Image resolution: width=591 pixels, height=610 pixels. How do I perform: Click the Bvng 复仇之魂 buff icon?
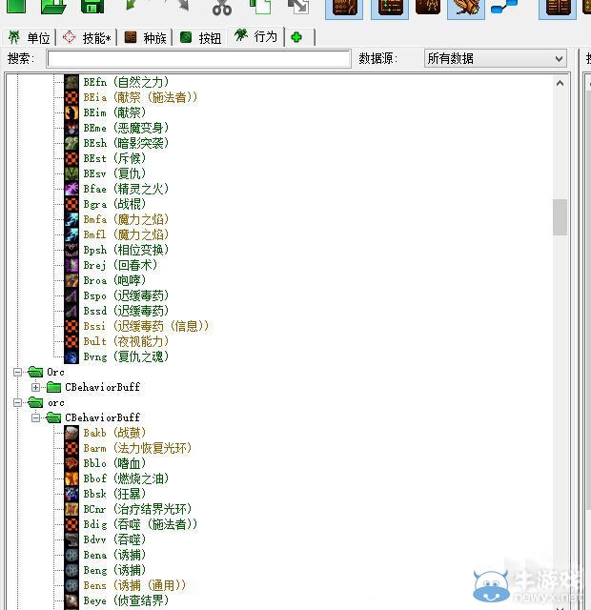[71, 356]
